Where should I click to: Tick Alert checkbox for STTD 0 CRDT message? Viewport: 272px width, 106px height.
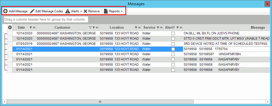point(173,39)
